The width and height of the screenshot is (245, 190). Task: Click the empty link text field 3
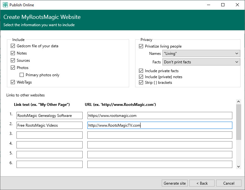49,135
